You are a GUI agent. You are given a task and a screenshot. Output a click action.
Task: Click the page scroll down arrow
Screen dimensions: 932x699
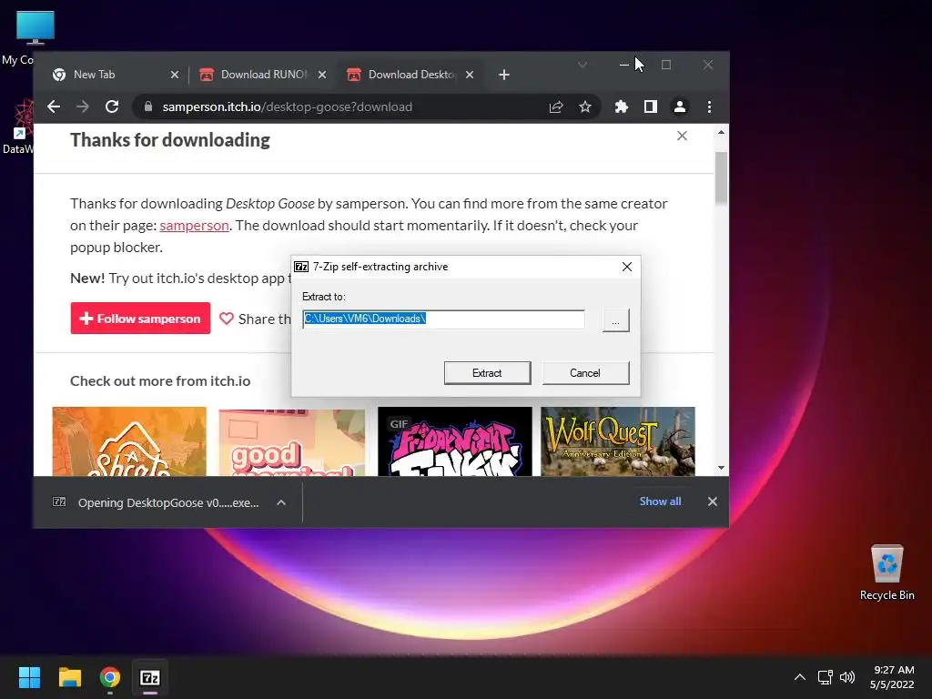pos(721,468)
